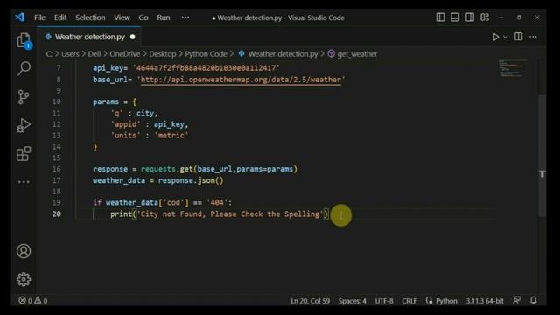This screenshot has height=315, width=560.
Task: Open editor More Actions menu
Action: click(x=533, y=37)
